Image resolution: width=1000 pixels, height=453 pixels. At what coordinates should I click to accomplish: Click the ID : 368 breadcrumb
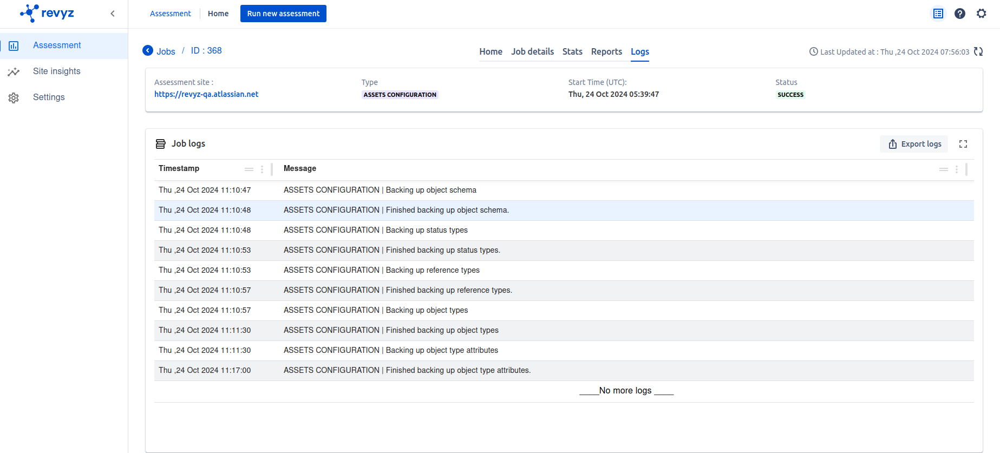click(206, 50)
